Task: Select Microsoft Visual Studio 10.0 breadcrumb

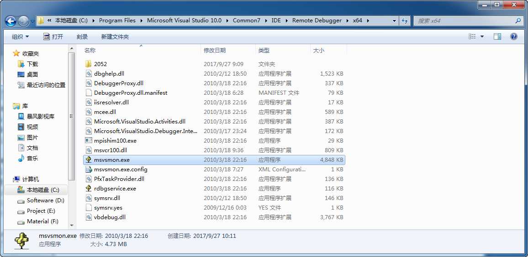Action: tap(184, 21)
